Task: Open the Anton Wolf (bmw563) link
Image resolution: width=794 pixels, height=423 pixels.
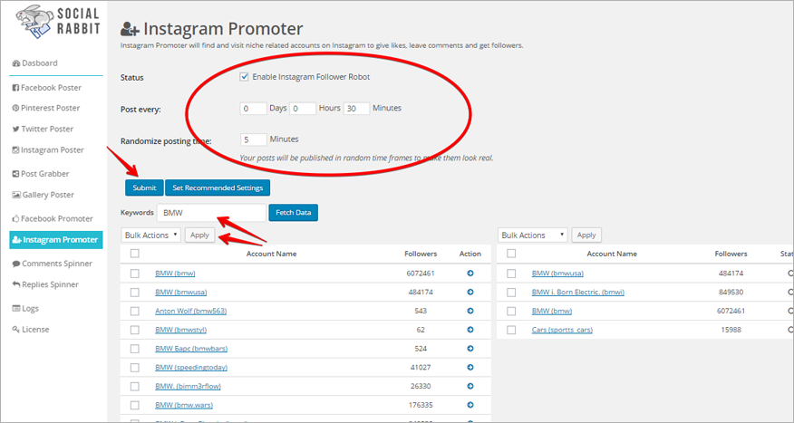Action: pos(191,311)
